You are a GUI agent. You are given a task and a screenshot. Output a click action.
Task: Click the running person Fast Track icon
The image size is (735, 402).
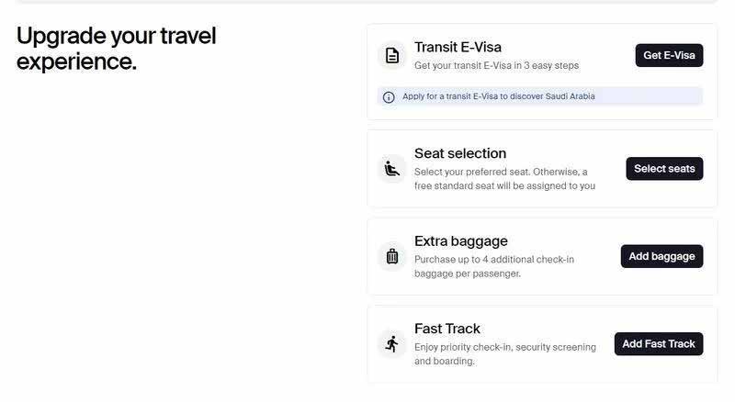coord(392,344)
